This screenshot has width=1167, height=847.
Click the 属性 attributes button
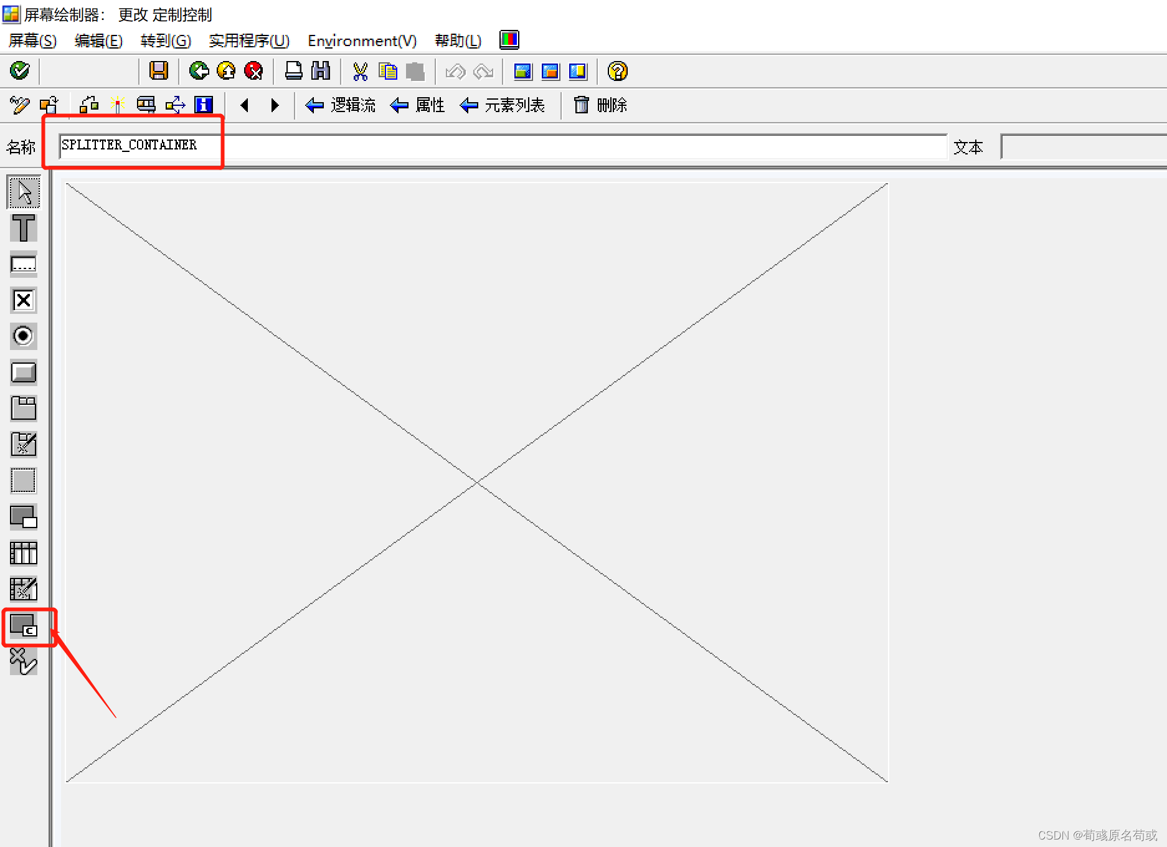click(x=417, y=105)
